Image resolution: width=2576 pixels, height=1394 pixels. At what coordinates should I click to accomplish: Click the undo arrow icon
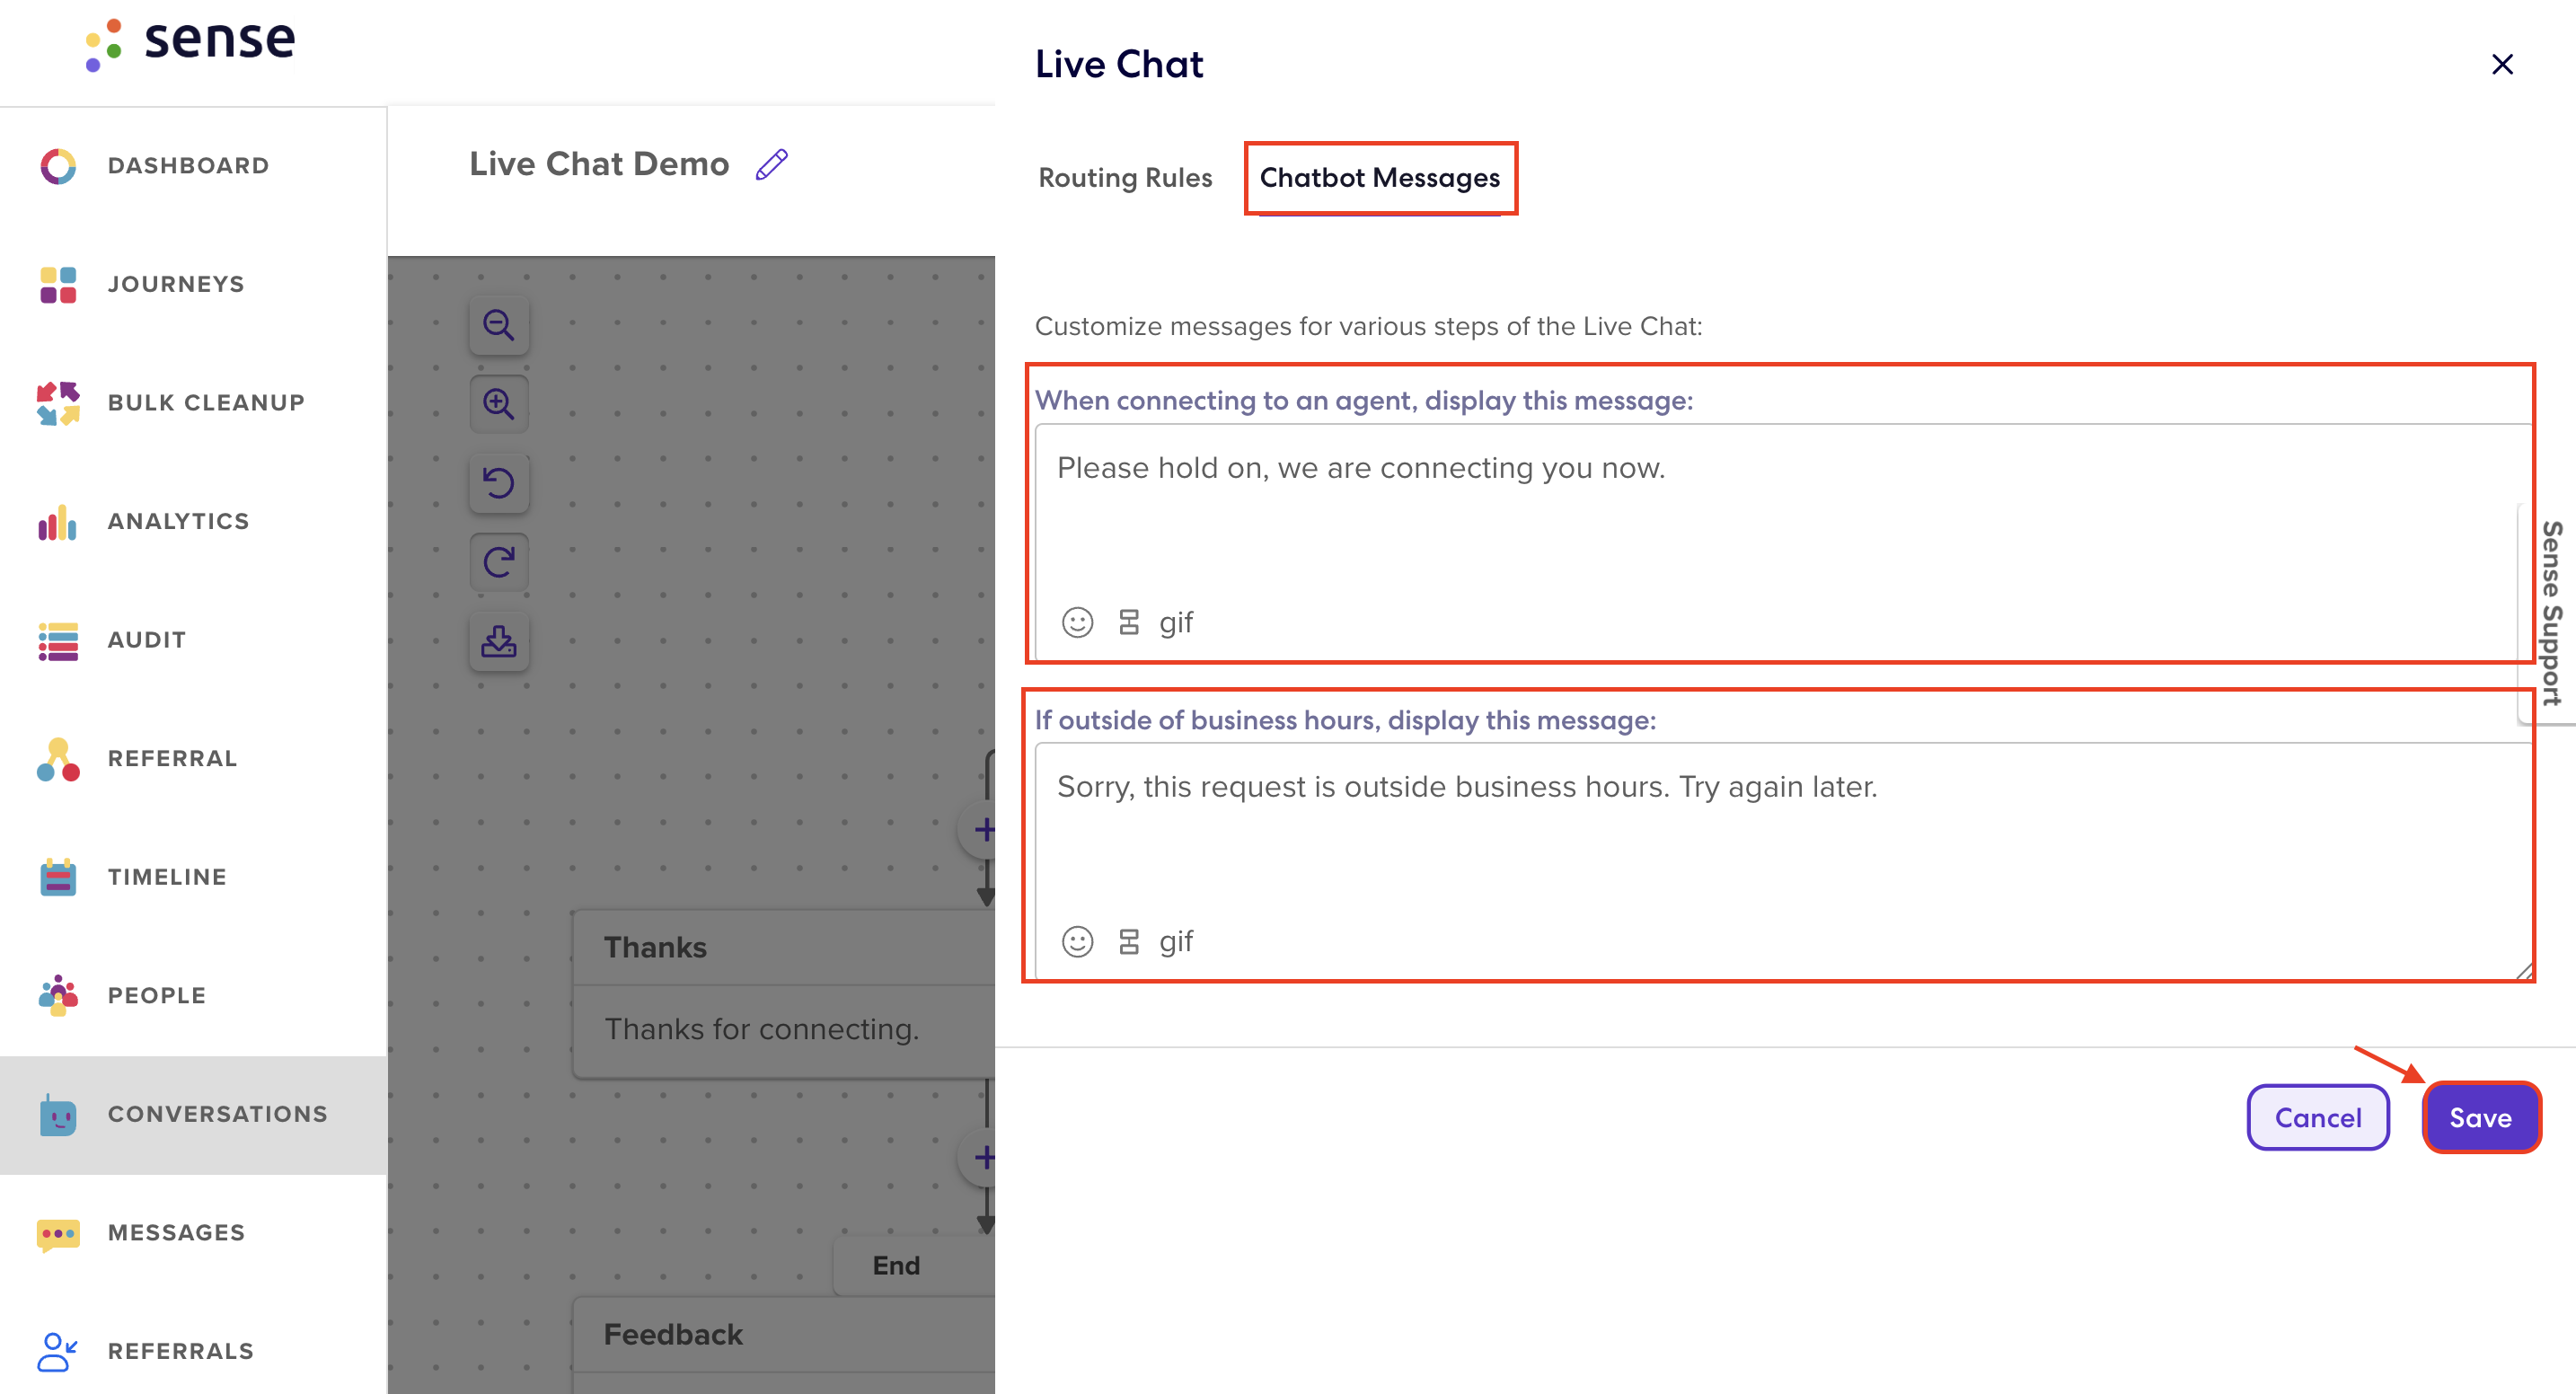pos(498,483)
